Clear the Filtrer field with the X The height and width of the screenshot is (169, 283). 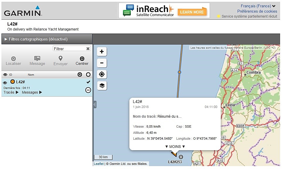[88, 49]
